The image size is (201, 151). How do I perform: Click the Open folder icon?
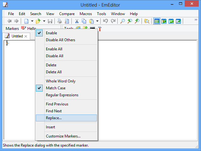click(38, 21)
